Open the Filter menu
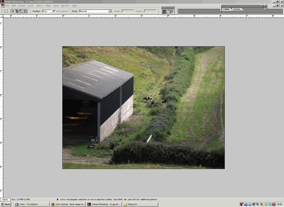The image size is (284, 207). (x=48, y=6)
